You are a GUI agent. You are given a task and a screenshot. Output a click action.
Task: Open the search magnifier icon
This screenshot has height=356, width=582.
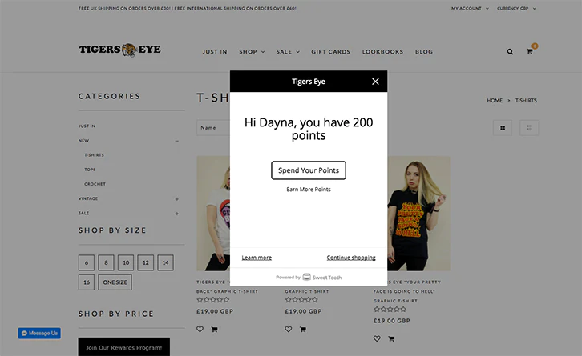click(x=510, y=52)
